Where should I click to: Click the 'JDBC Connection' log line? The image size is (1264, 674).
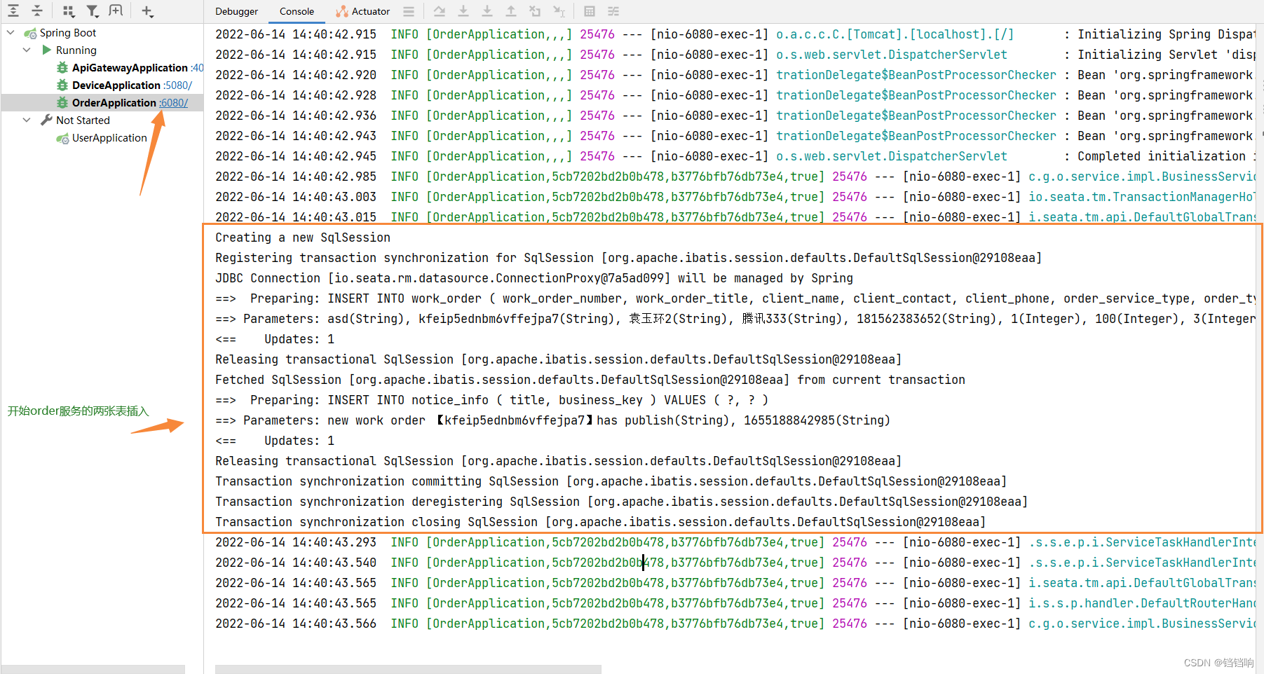coord(534,278)
